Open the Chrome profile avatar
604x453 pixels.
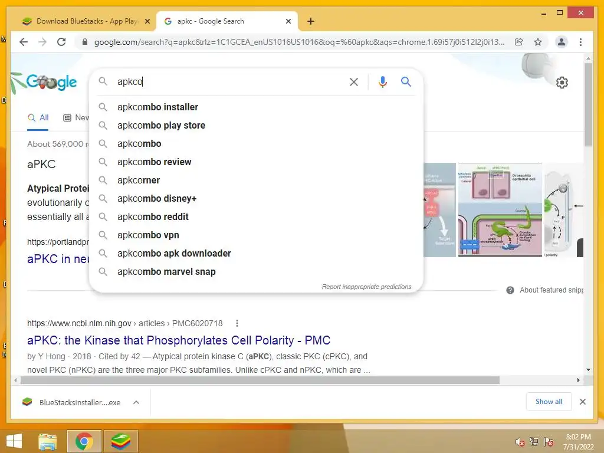[562, 42]
